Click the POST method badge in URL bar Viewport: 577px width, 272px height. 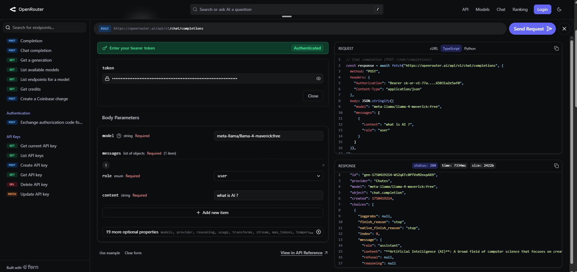click(105, 29)
